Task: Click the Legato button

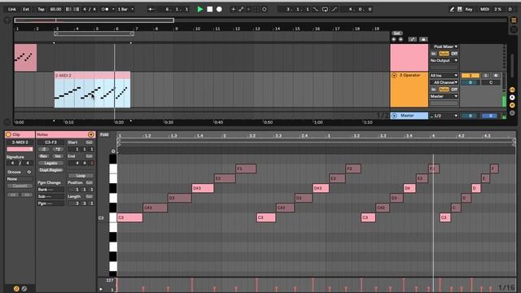Action: (x=50, y=163)
